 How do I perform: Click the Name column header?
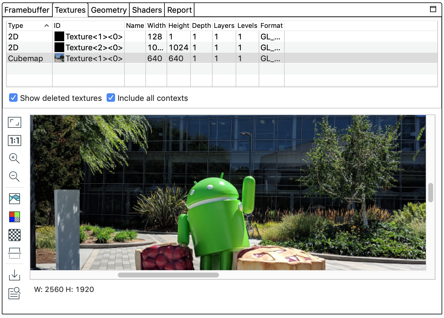coord(135,26)
